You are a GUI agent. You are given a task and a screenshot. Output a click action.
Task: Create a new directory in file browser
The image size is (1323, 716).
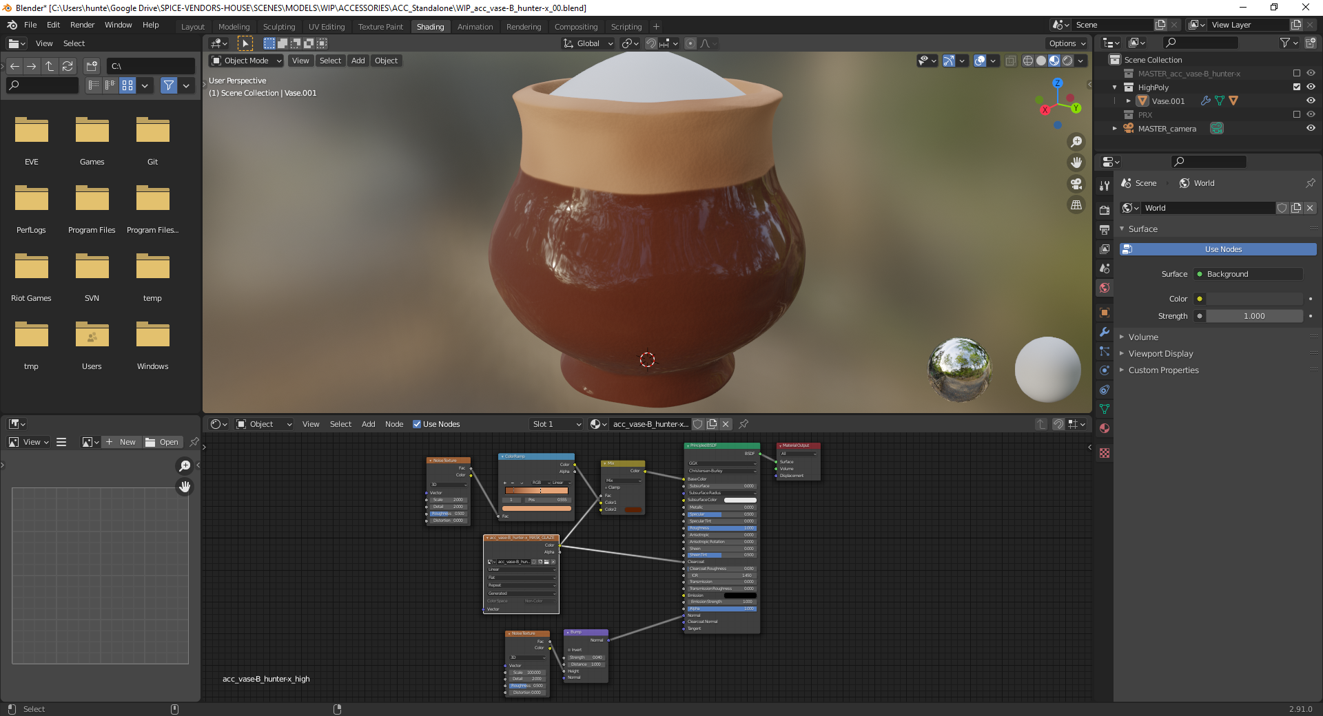point(92,66)
